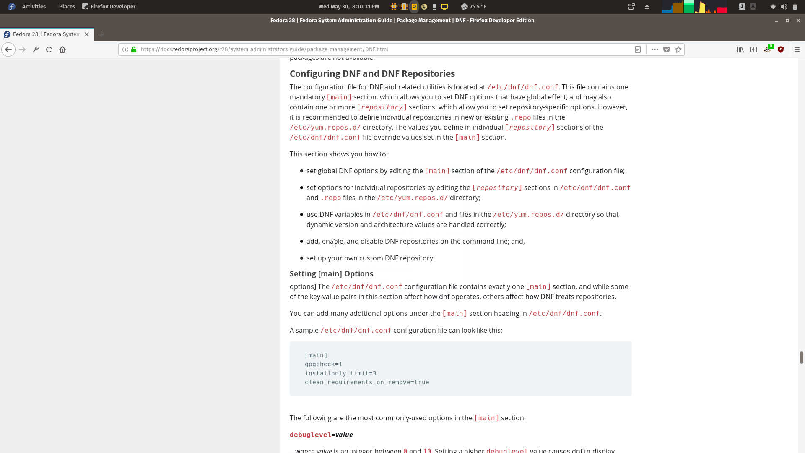
Task: Open the Firefox Developer application menu
Action: (109, 7)
